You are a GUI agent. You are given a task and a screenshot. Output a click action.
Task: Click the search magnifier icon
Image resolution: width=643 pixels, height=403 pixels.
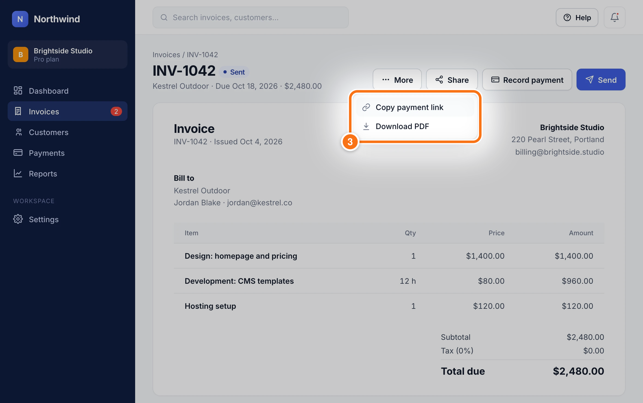click(164, 17)
